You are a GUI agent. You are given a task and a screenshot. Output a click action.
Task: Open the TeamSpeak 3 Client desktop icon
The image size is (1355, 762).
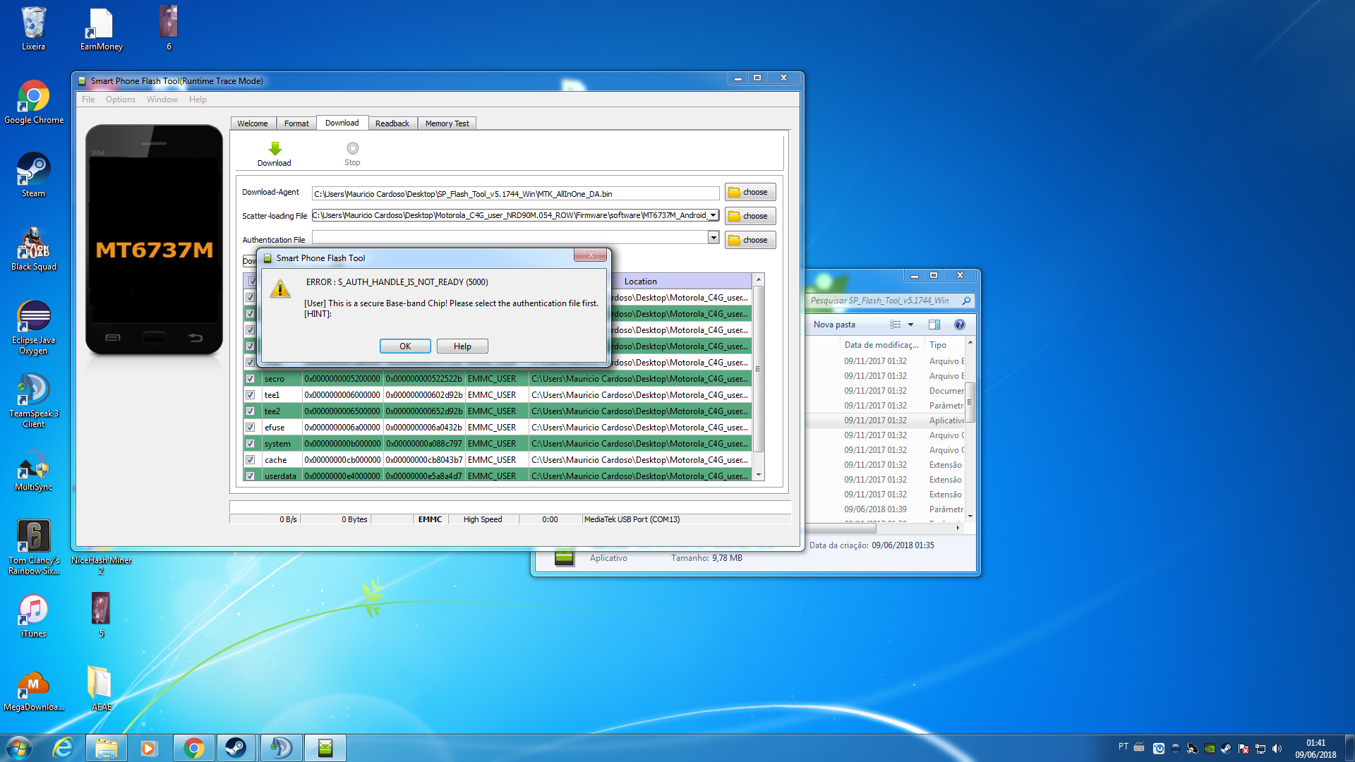point(33,401)
